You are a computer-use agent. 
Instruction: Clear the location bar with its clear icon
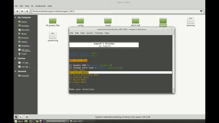click(201, 11)
